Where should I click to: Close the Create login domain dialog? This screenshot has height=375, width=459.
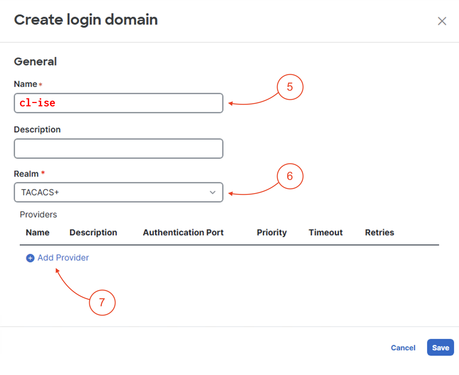tap(442, 21)
